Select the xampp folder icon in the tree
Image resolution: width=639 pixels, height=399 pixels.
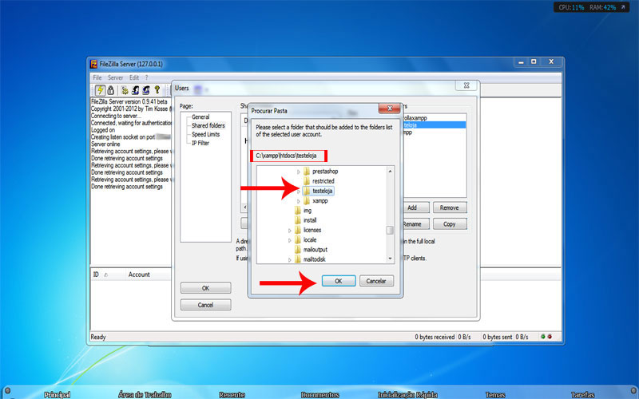pos(307,201)
